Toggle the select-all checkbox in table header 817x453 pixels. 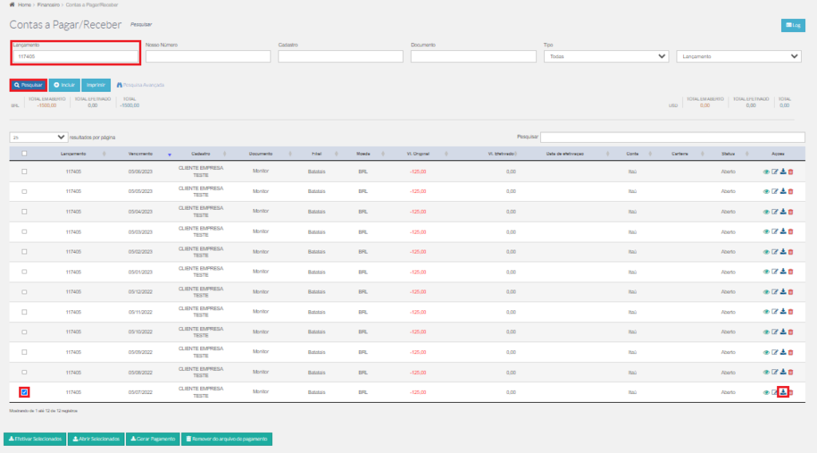[25, 154]
